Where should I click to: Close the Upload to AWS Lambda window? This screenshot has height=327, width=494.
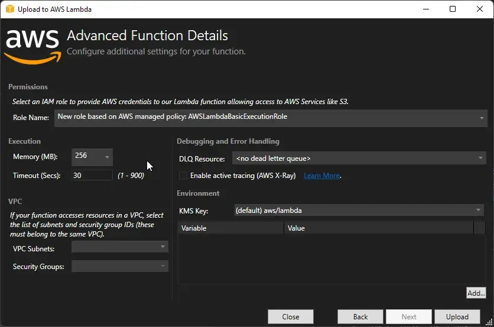click(x=479, y=9)
